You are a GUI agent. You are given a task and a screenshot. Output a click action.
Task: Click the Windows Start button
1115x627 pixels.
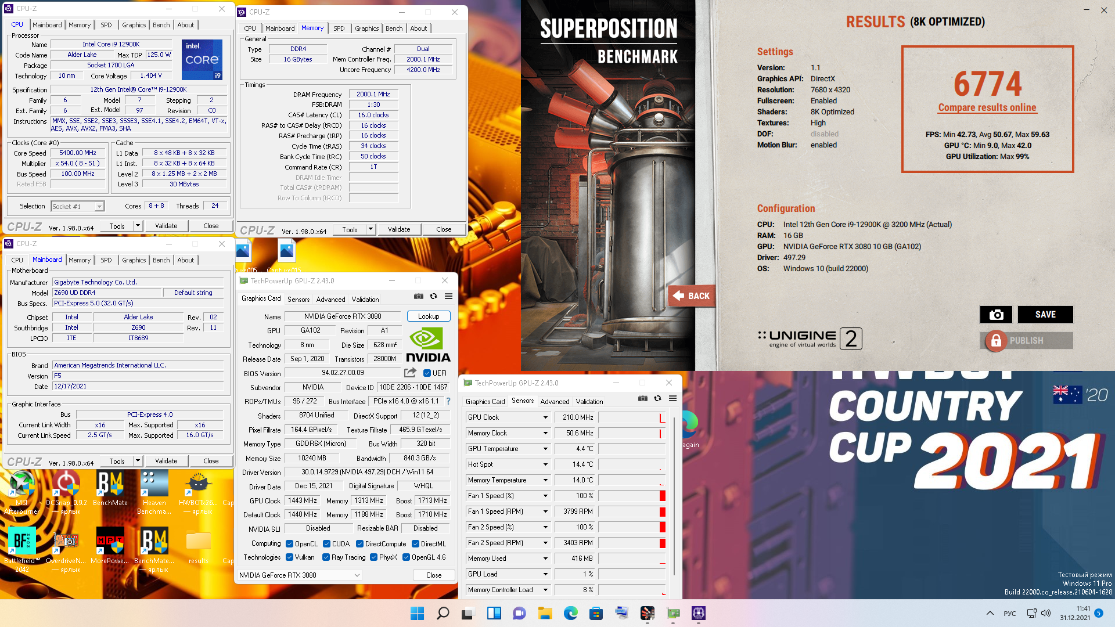pyautogui.click(x=417, y=613)
